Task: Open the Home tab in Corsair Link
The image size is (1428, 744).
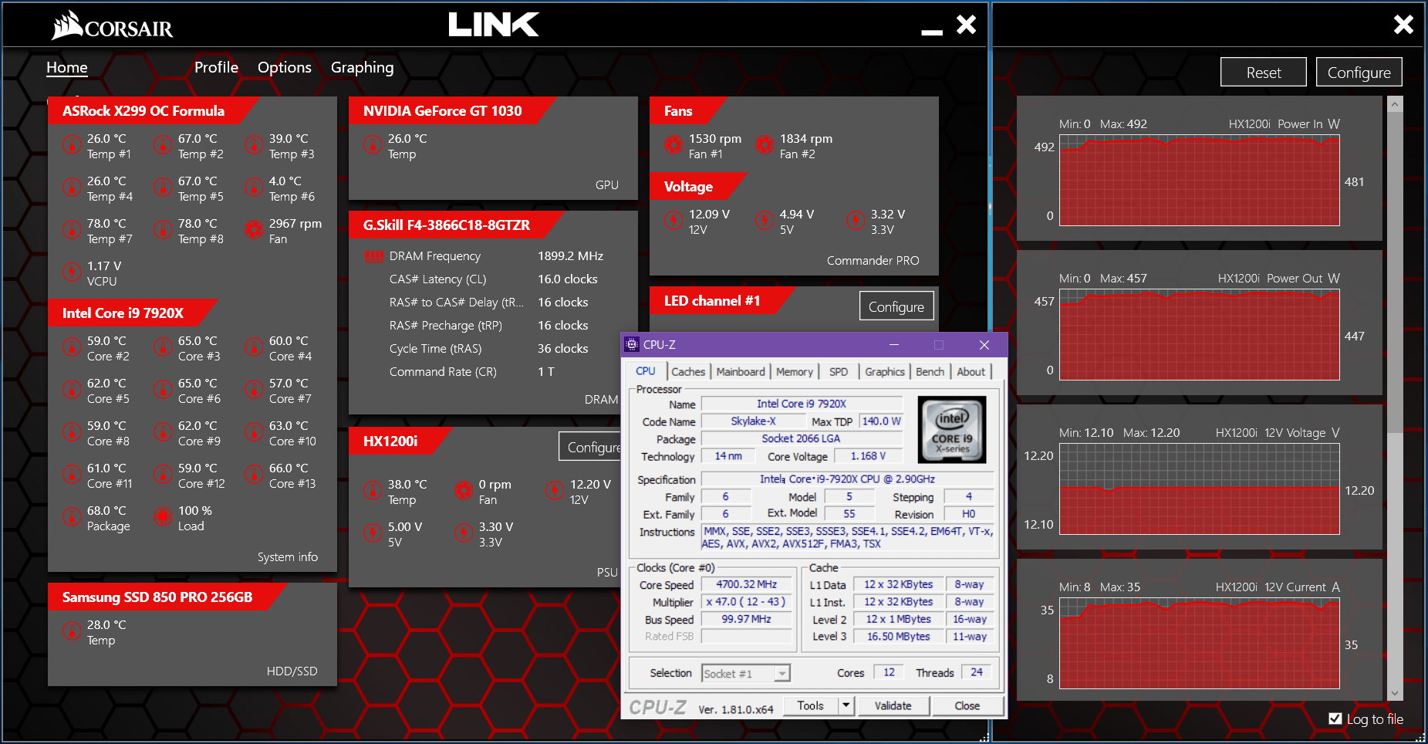Action: 67,67
